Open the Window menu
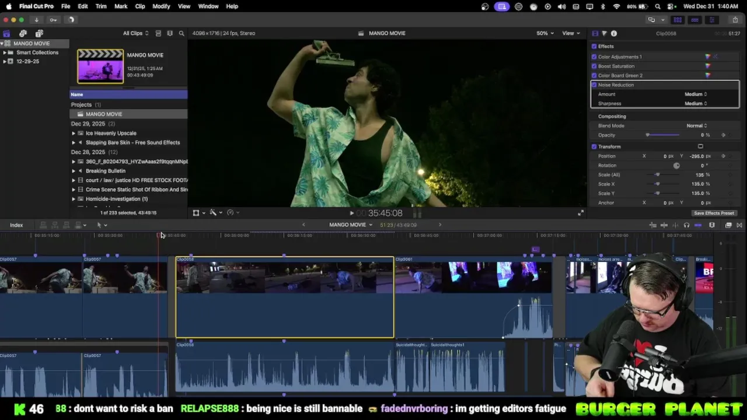Viewport: 747px width, 420px height. click(x=208, y=6)
